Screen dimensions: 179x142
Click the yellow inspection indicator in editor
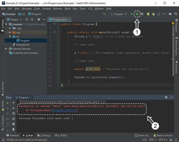tap(173, 23)
